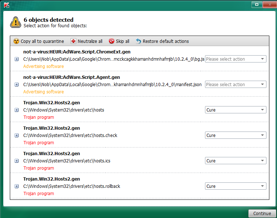This screenshot has height=218, width=277.
Task: Select Skip all
Action: tap(119, 41)
